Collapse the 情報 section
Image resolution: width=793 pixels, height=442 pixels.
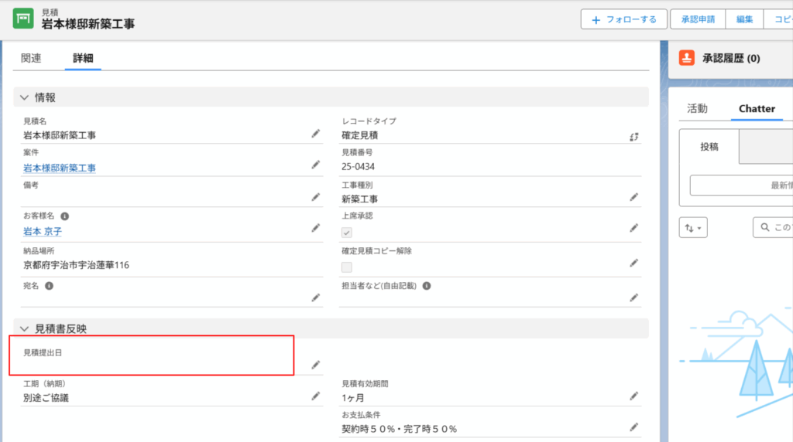(x=24, y=97)
